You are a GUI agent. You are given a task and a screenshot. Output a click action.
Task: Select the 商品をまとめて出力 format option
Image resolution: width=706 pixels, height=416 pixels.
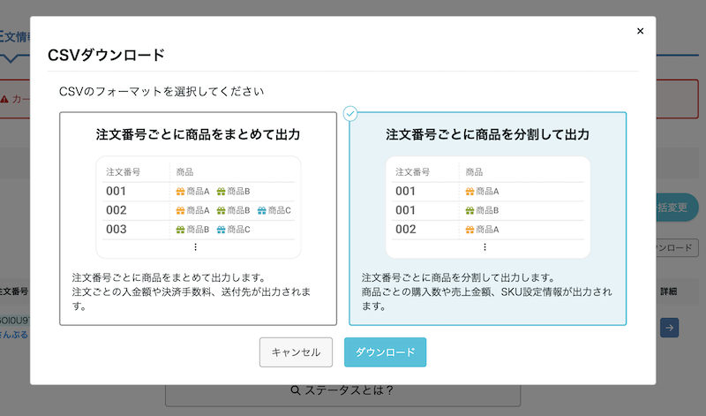pos(198,218)
